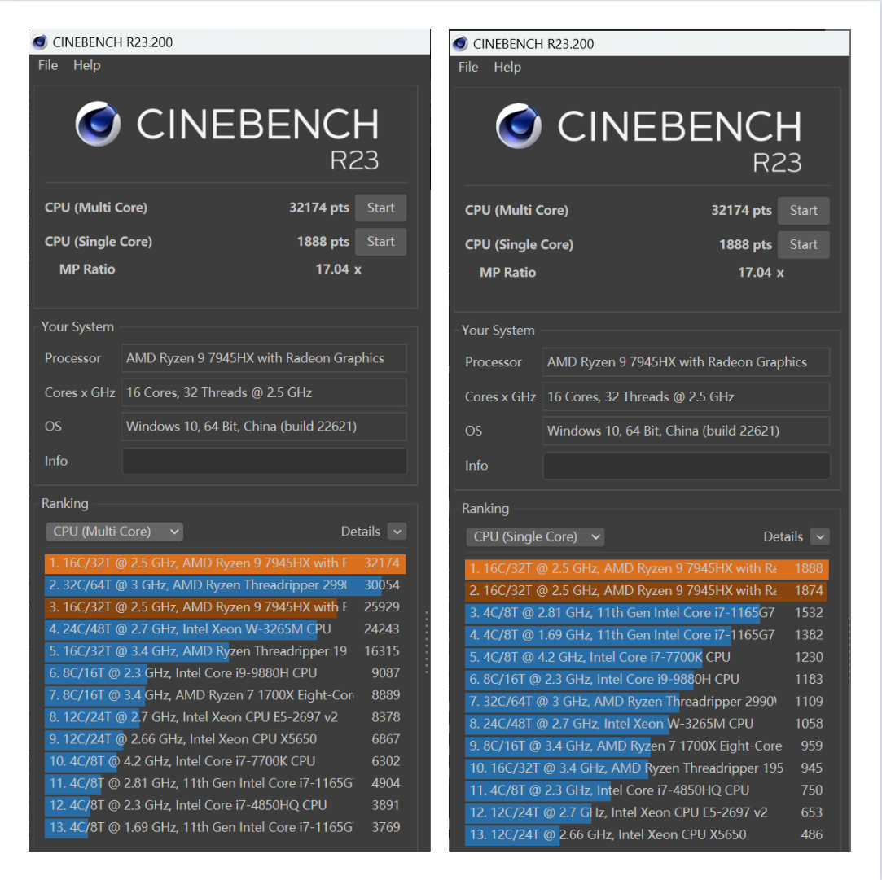The height and width of the screenshot is (880, 882).
Task: Select Core i9-9880H row scoring 9087
Action: pos(225,673)
